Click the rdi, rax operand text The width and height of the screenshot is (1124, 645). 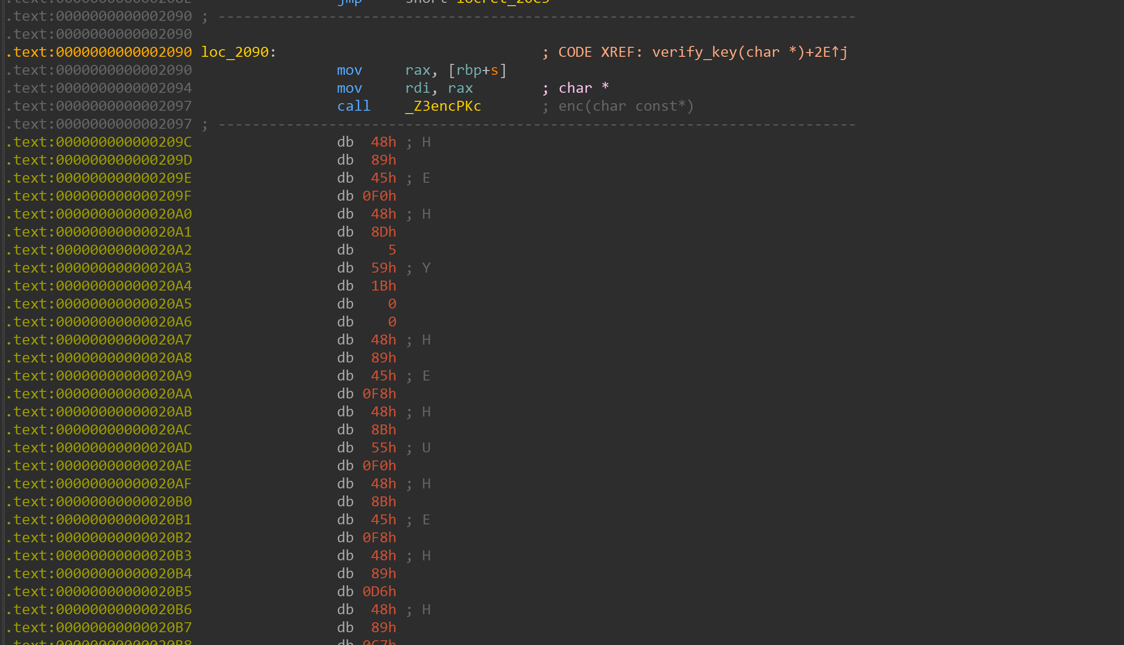[439, 88]
